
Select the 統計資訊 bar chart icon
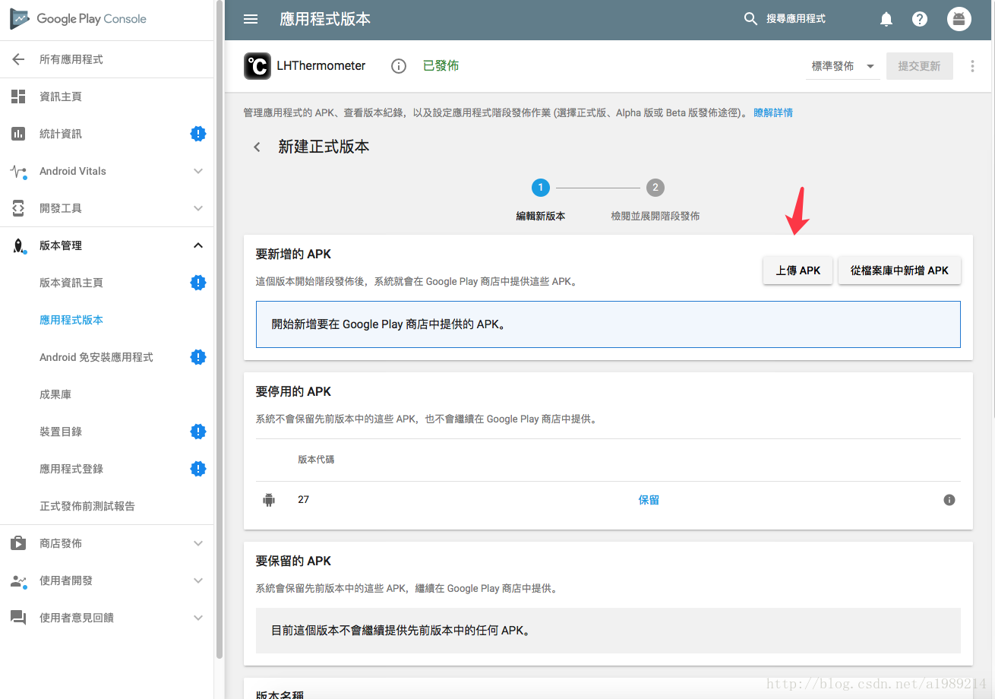tap(18, 134)
